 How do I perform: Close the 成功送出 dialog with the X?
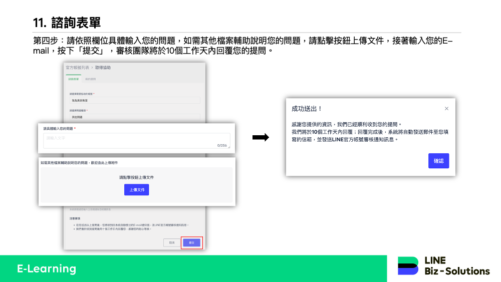[446, 109]
